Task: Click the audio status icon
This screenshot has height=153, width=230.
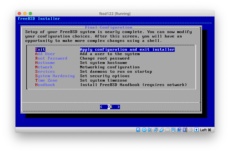Action: tap(150, 130)
